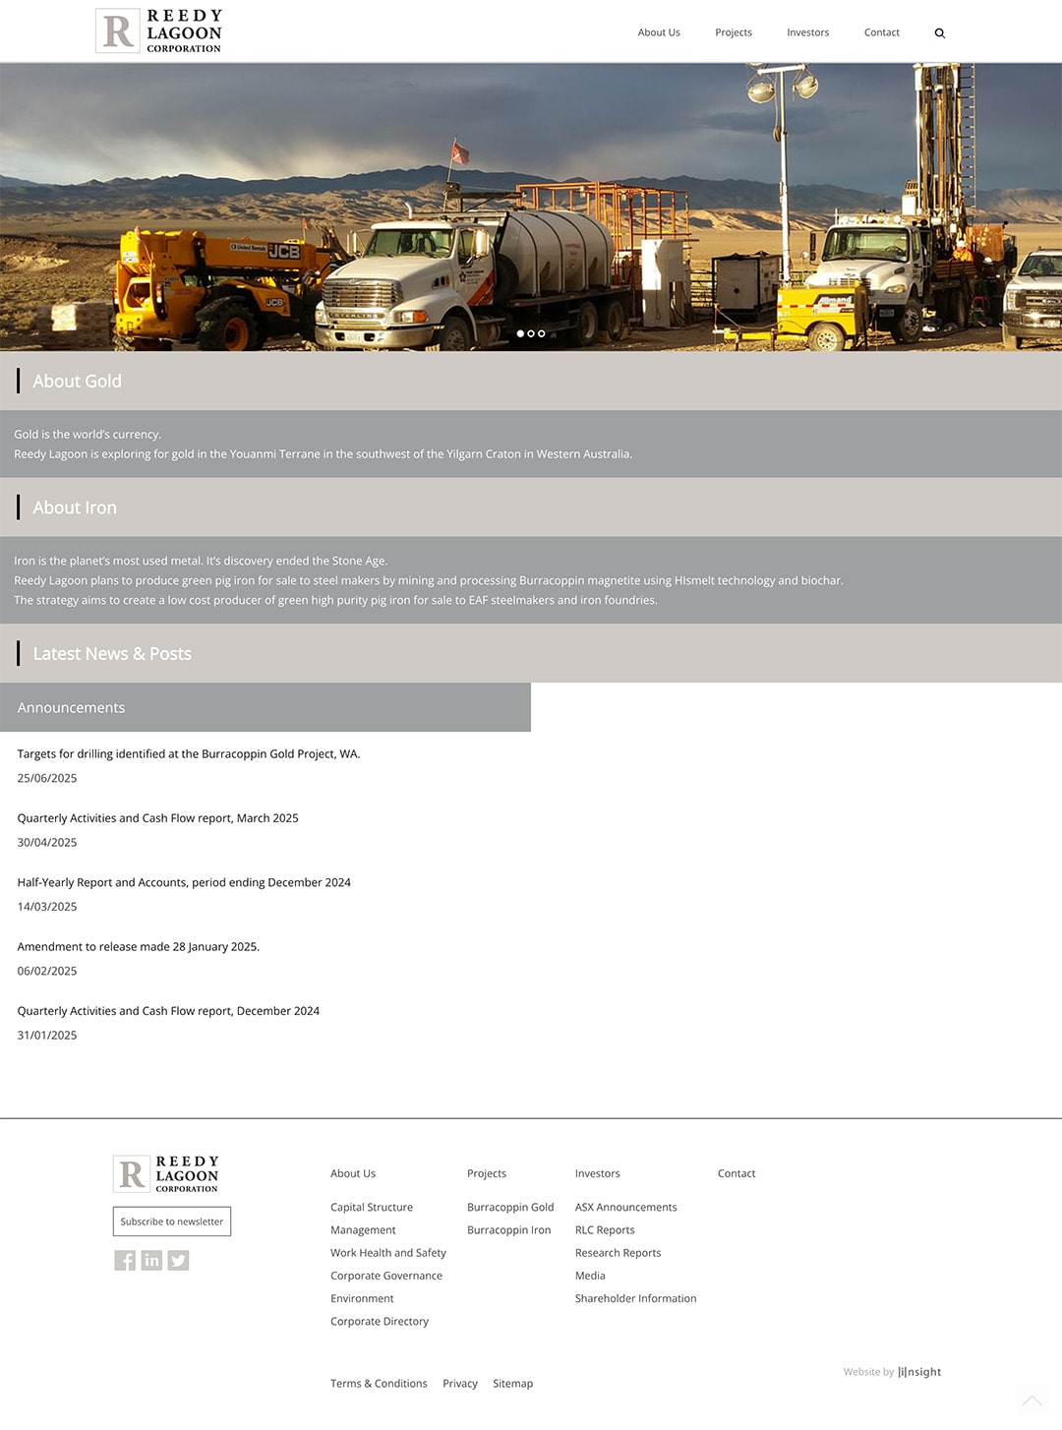
Task: Open the Projects footer section
Action: pyautogui.click(x=487, y=1173)
